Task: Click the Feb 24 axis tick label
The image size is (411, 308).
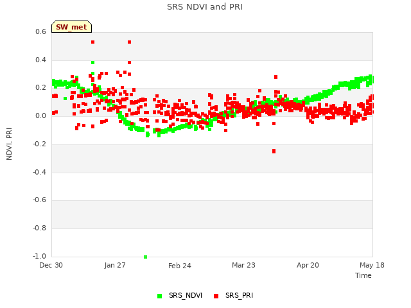Action: coord(180,266)
